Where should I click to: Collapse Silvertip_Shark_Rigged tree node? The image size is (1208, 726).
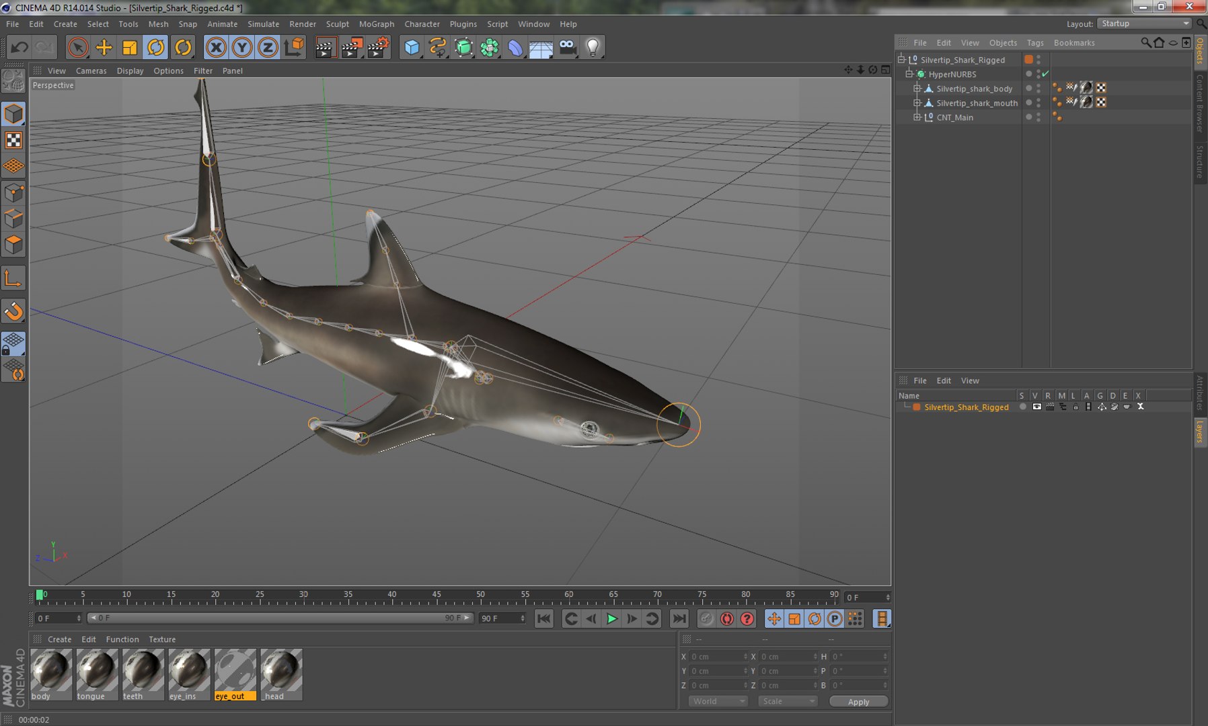(901, 60)
